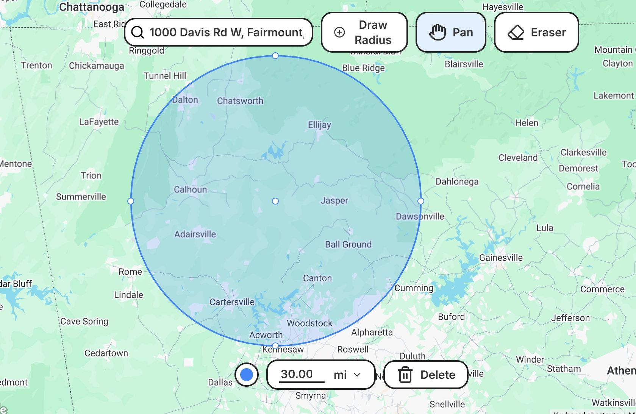
Task: Open the blue circle color picker
Action: pyautogui.click(x=247, y=375)
